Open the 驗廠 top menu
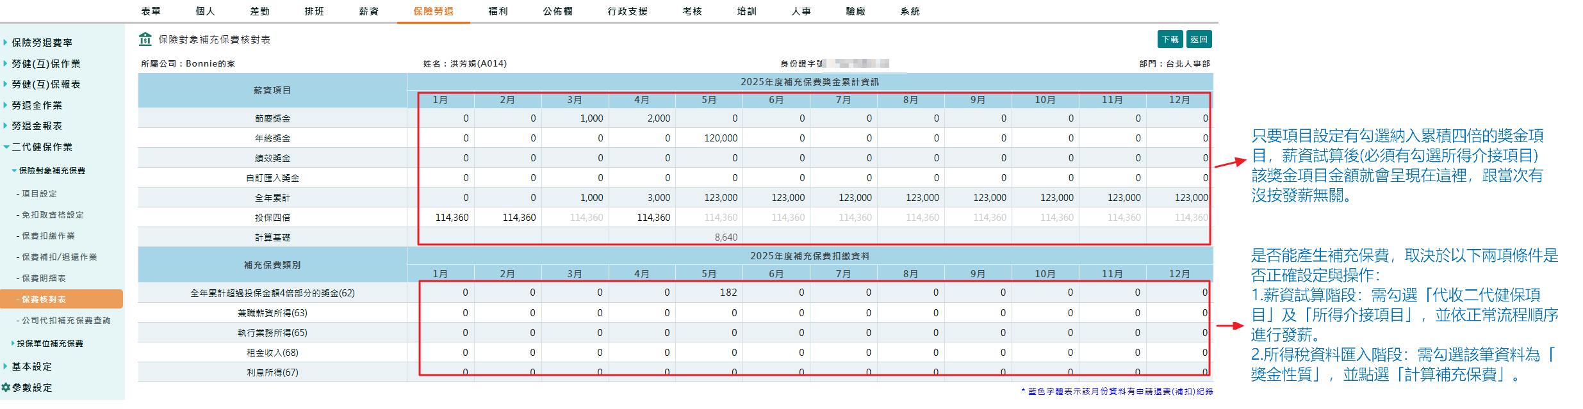The width and height of the screenshot is (1583, 409). pyautogui.click(x=856, y=11)
